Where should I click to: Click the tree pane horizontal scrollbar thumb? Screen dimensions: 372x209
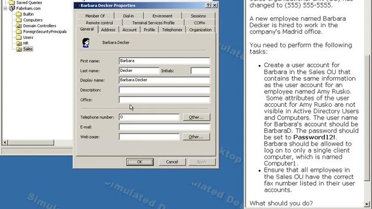31,142
